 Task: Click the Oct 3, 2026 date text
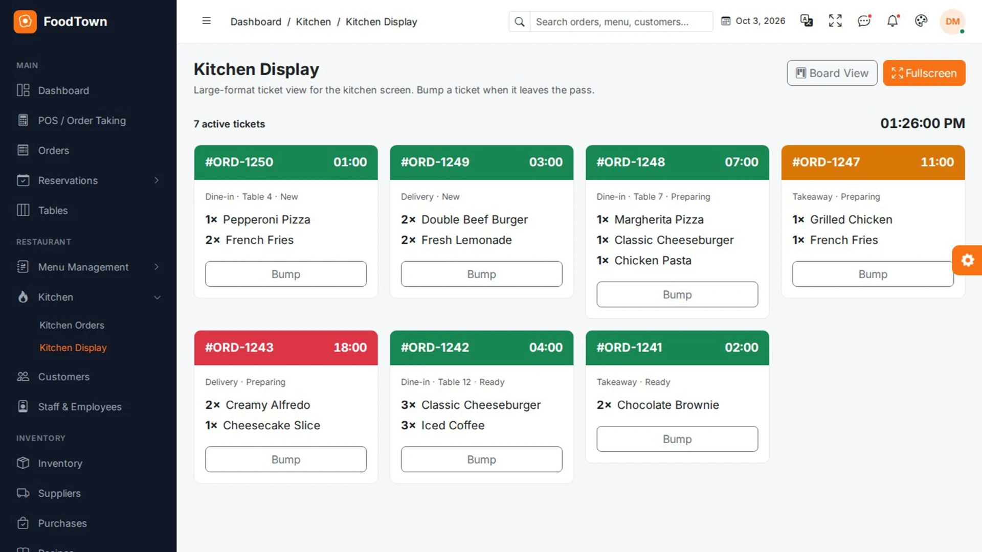click(760, 21)
